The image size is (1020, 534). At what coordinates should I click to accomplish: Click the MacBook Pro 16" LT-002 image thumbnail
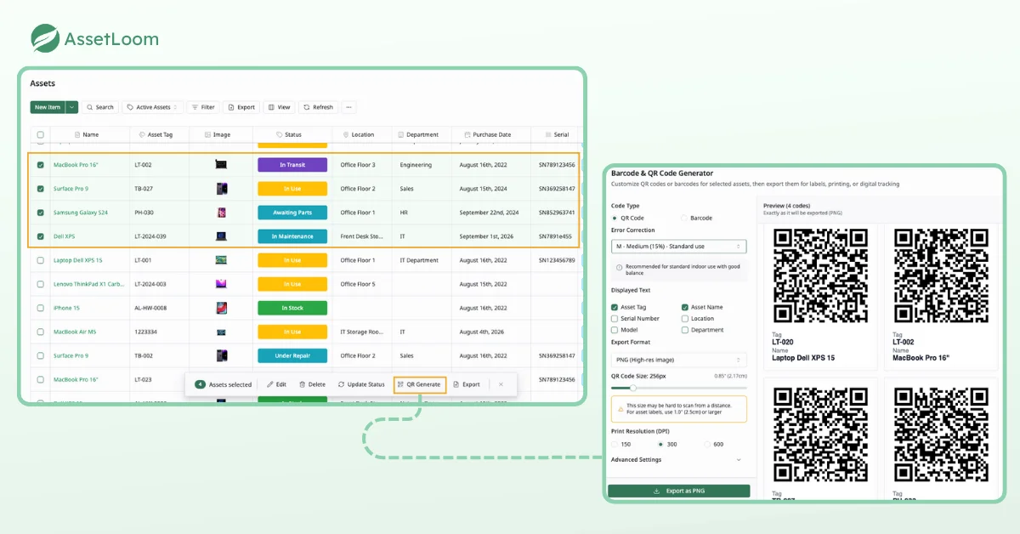tap(221, 165)
